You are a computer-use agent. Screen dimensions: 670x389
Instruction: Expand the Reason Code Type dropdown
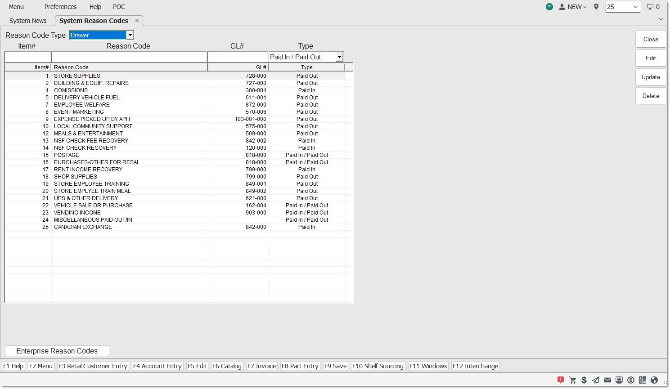[130, 35]
